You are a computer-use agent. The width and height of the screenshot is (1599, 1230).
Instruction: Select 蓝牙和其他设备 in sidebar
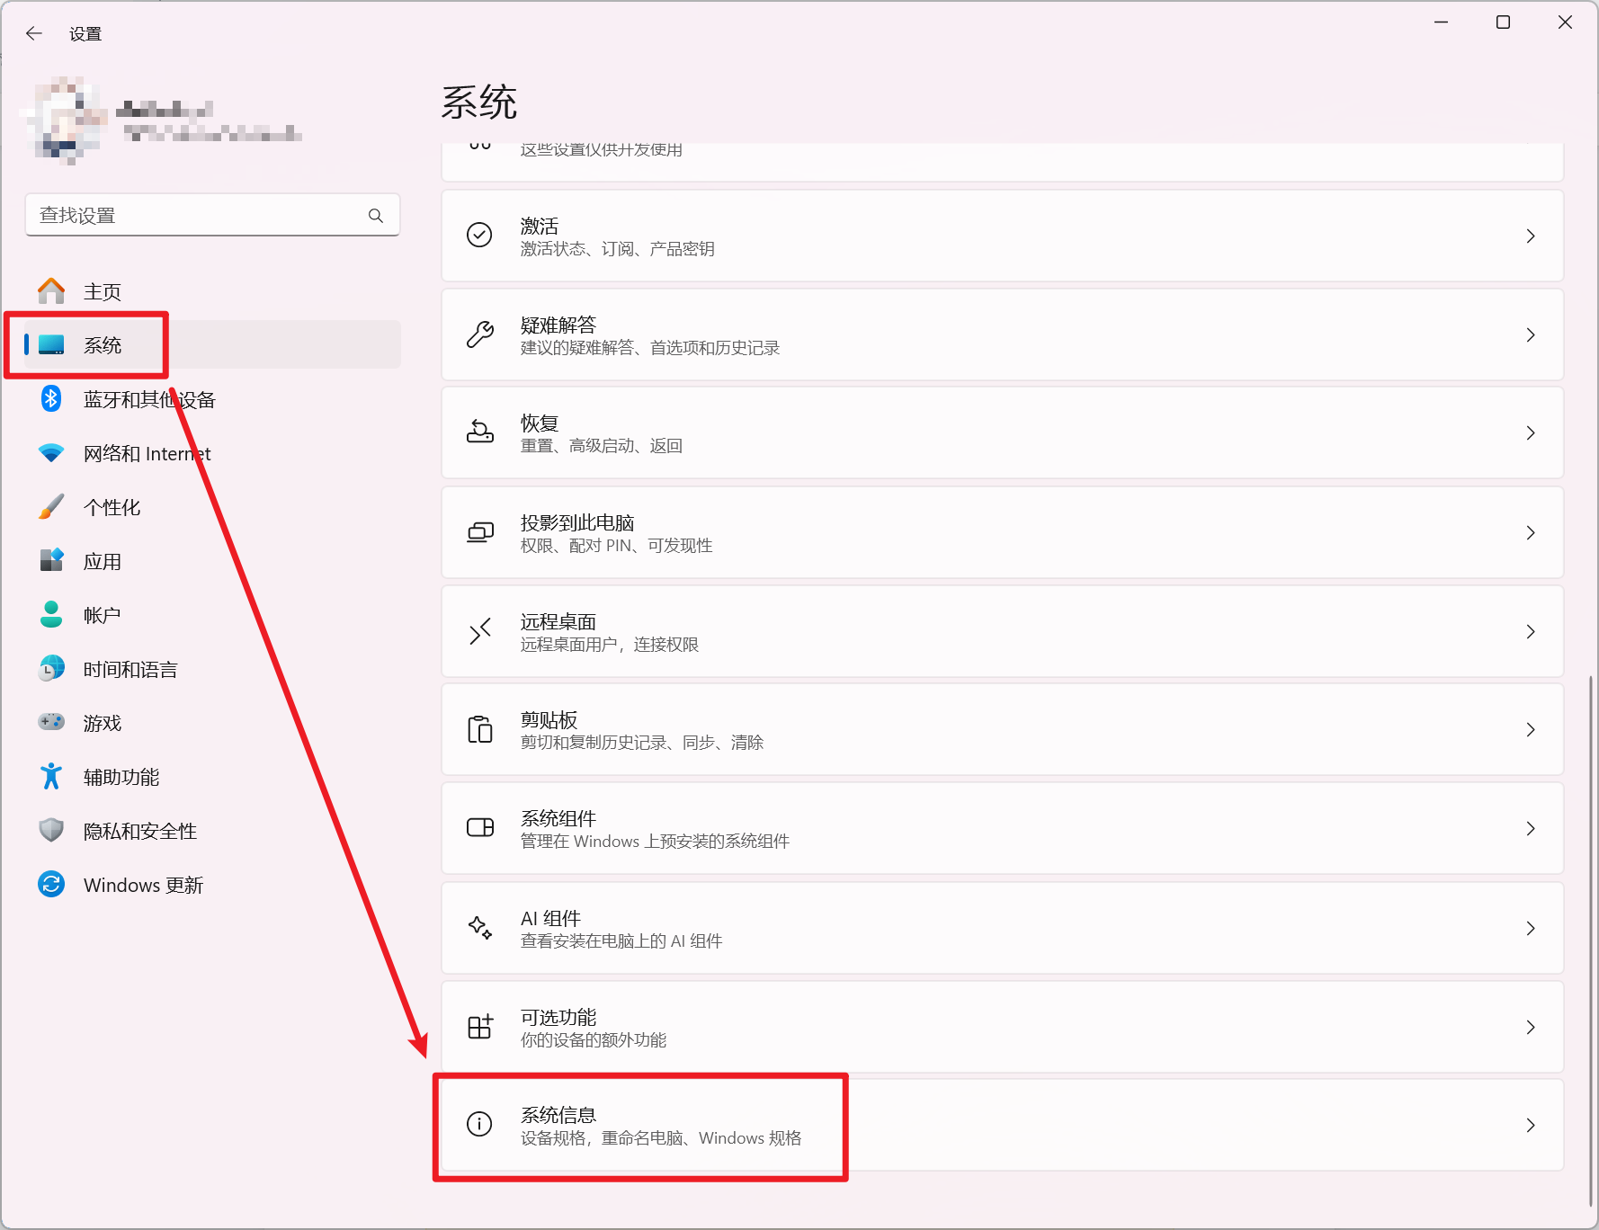click(x=213, y=399)
